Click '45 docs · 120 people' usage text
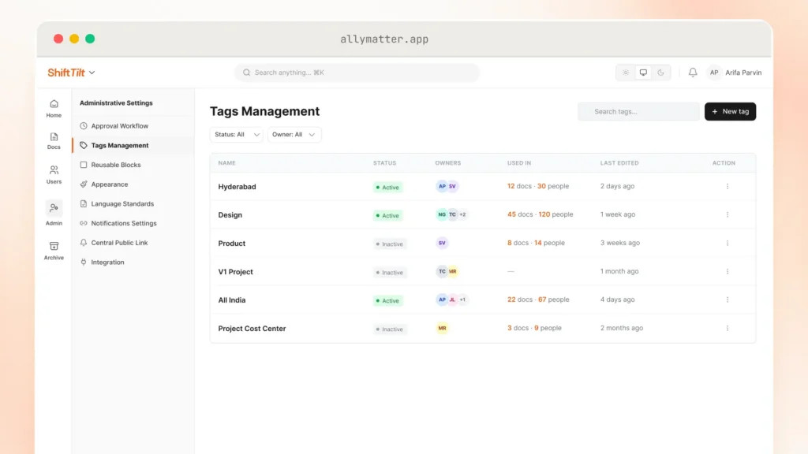This screenshot has height=454, width=808. click(x=540, y=214)
